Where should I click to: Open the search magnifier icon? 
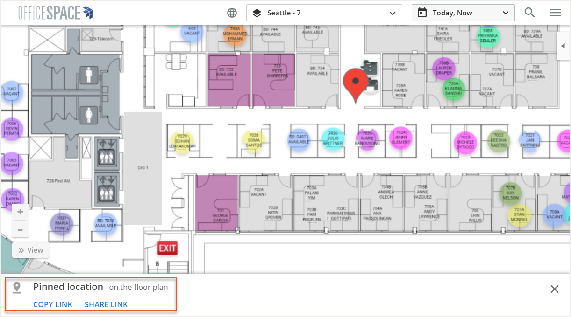pyautogui.click(x=529, y=13)
